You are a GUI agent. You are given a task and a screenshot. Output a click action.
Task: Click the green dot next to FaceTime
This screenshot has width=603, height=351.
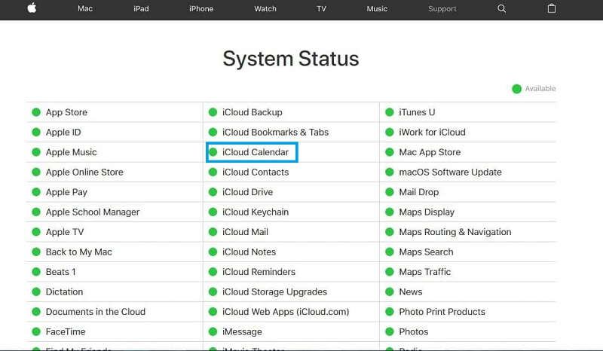pyautogui.click(x=36, y=331)
